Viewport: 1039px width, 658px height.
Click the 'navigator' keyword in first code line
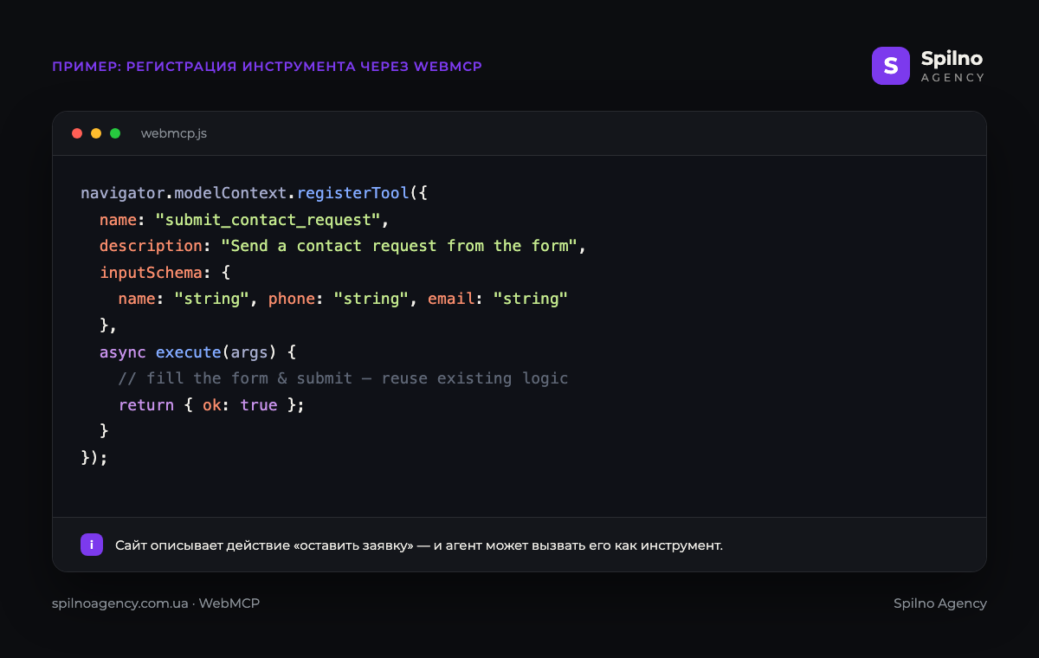coord(123,193)
